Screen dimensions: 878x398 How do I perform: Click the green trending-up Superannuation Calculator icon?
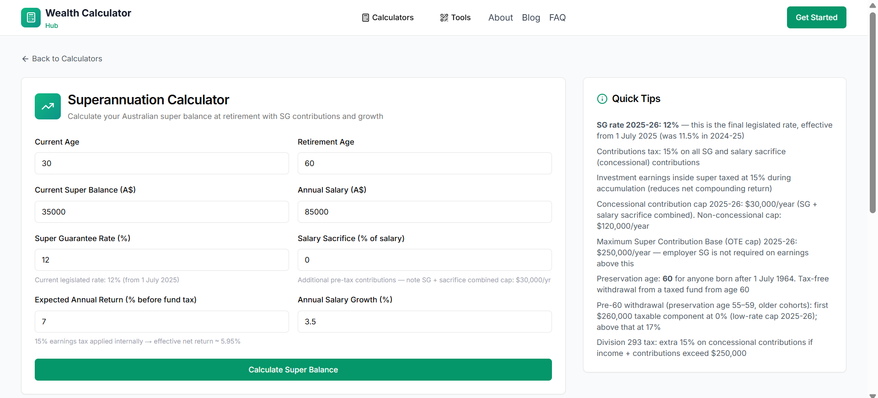(x=48, y=106)
